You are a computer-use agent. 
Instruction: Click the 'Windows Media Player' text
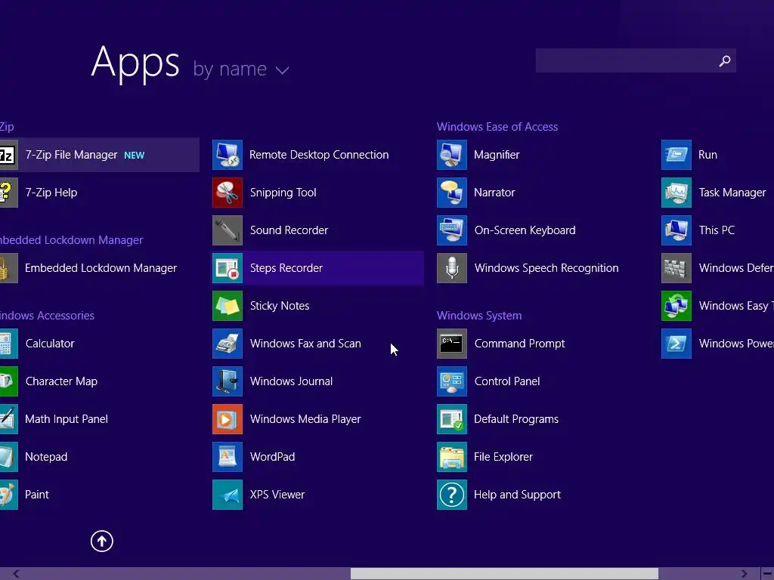click(x=305, y=419)
